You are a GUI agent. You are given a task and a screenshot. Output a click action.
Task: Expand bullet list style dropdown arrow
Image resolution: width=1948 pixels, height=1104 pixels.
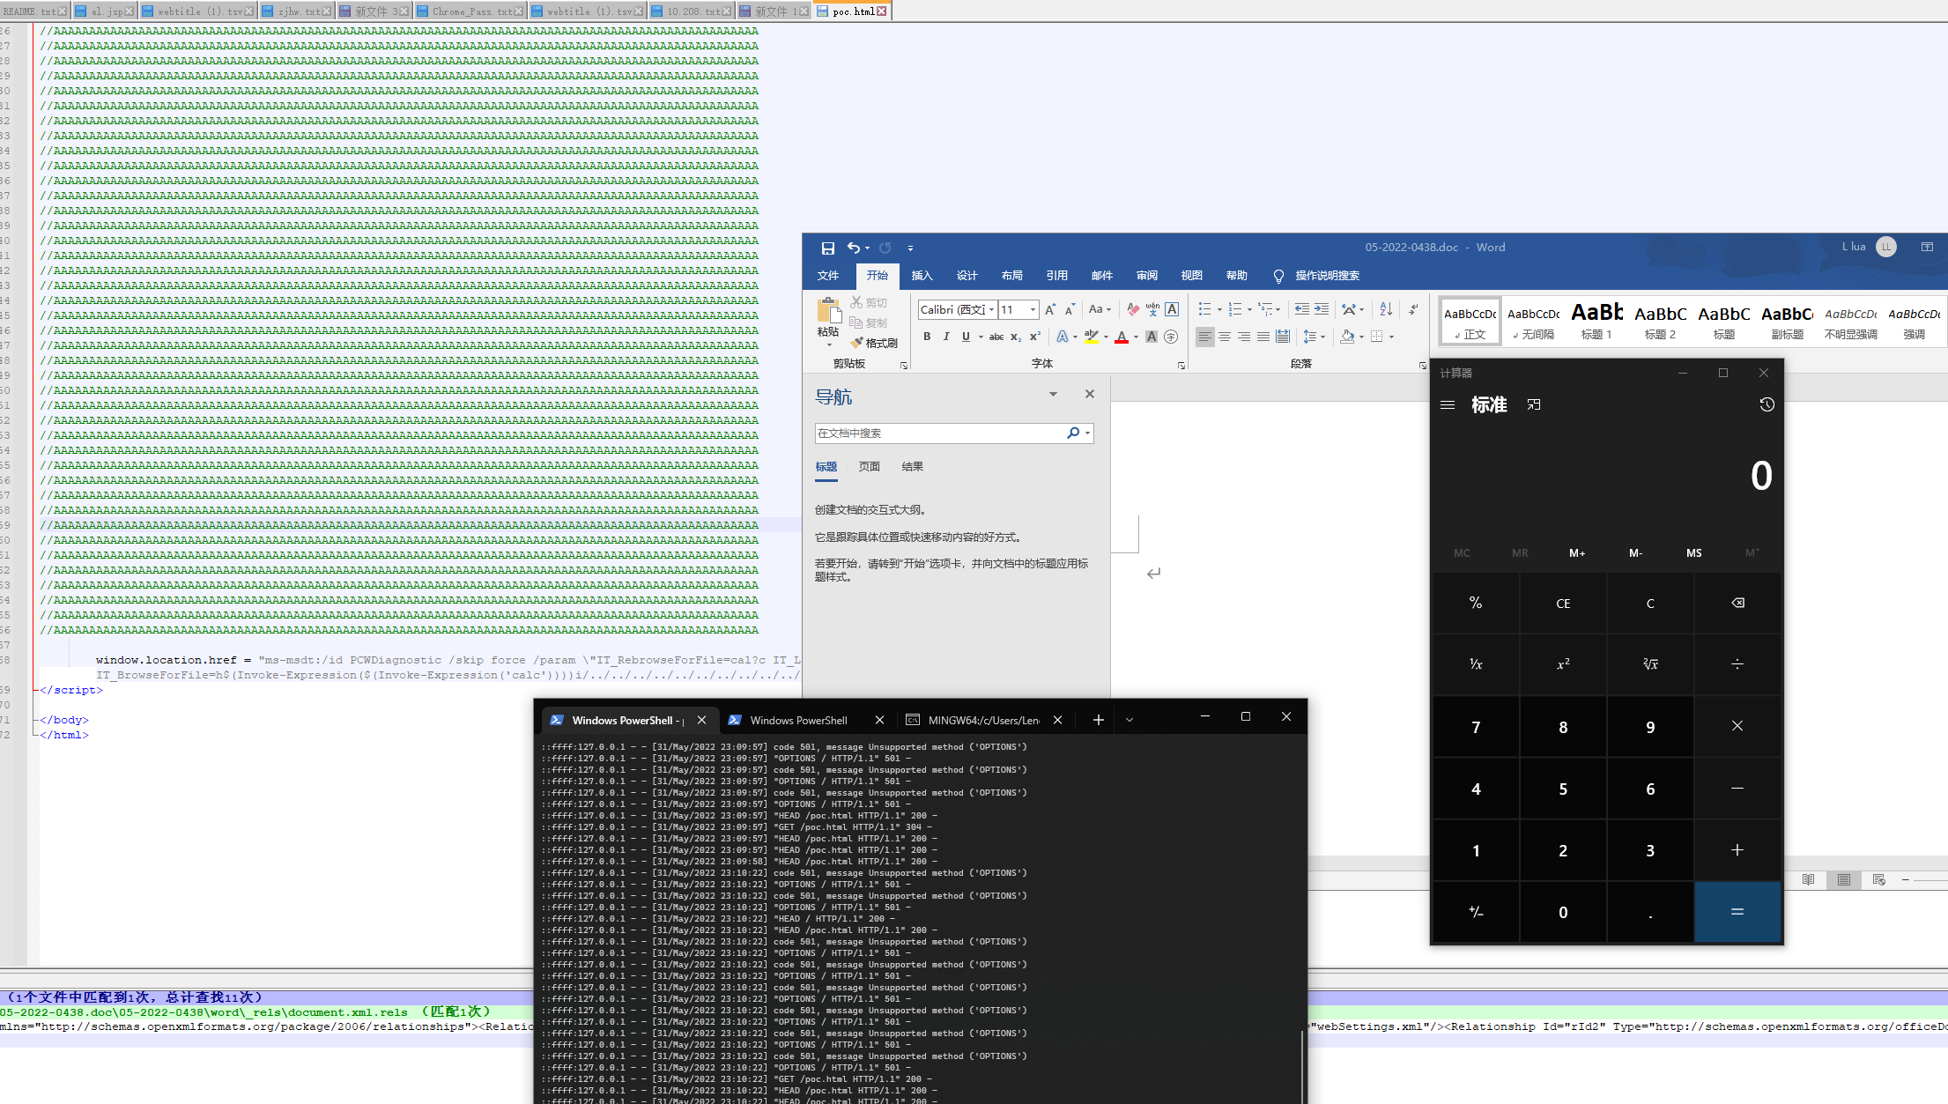(x=1219, y=309)
